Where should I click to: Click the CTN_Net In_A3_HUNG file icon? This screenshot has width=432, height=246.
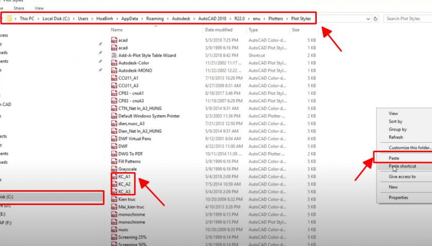114,109
